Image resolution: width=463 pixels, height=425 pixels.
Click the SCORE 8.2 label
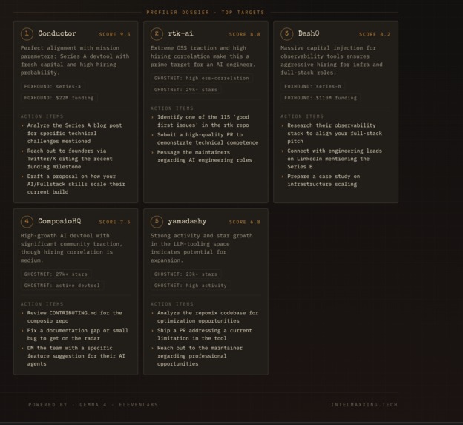point(375,34)
